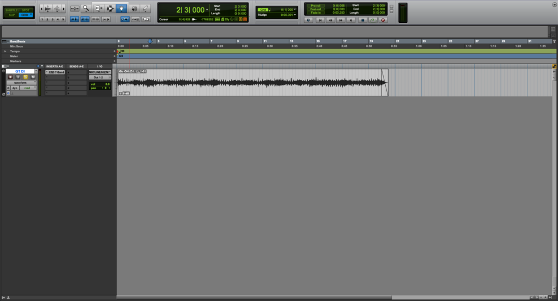This screenshot has width=558, height=301.
Task: Select Grid edit mode
Action: [x=26, y=15]
